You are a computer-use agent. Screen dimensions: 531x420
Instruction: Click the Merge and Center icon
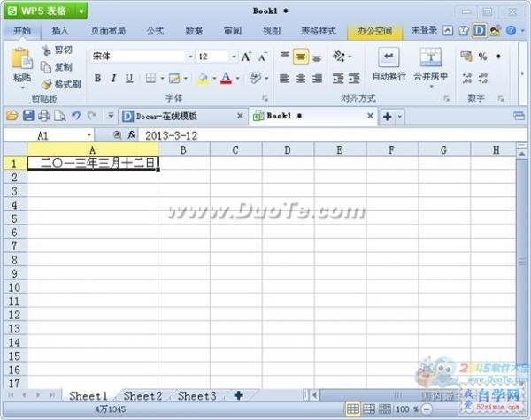click(x=431, y=57)
